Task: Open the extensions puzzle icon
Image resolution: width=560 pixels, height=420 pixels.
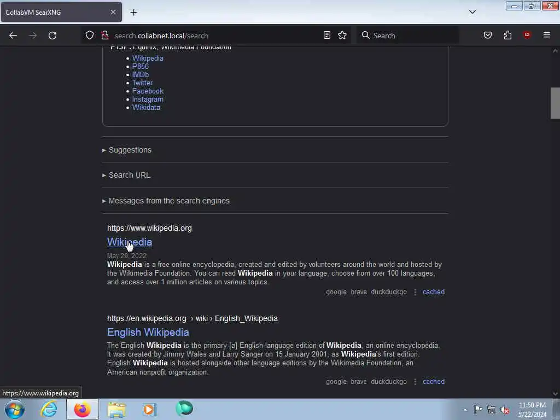Action: [507, 35]
